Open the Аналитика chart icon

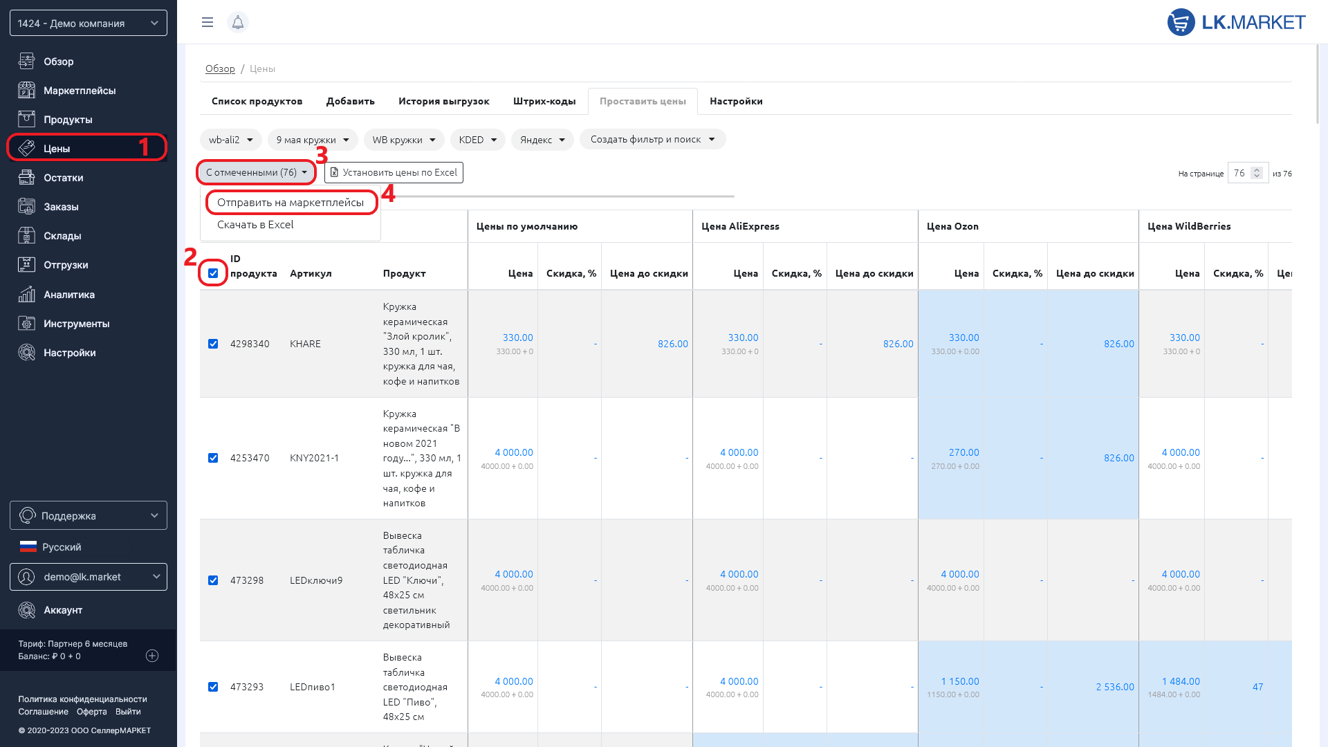(26, 295)
